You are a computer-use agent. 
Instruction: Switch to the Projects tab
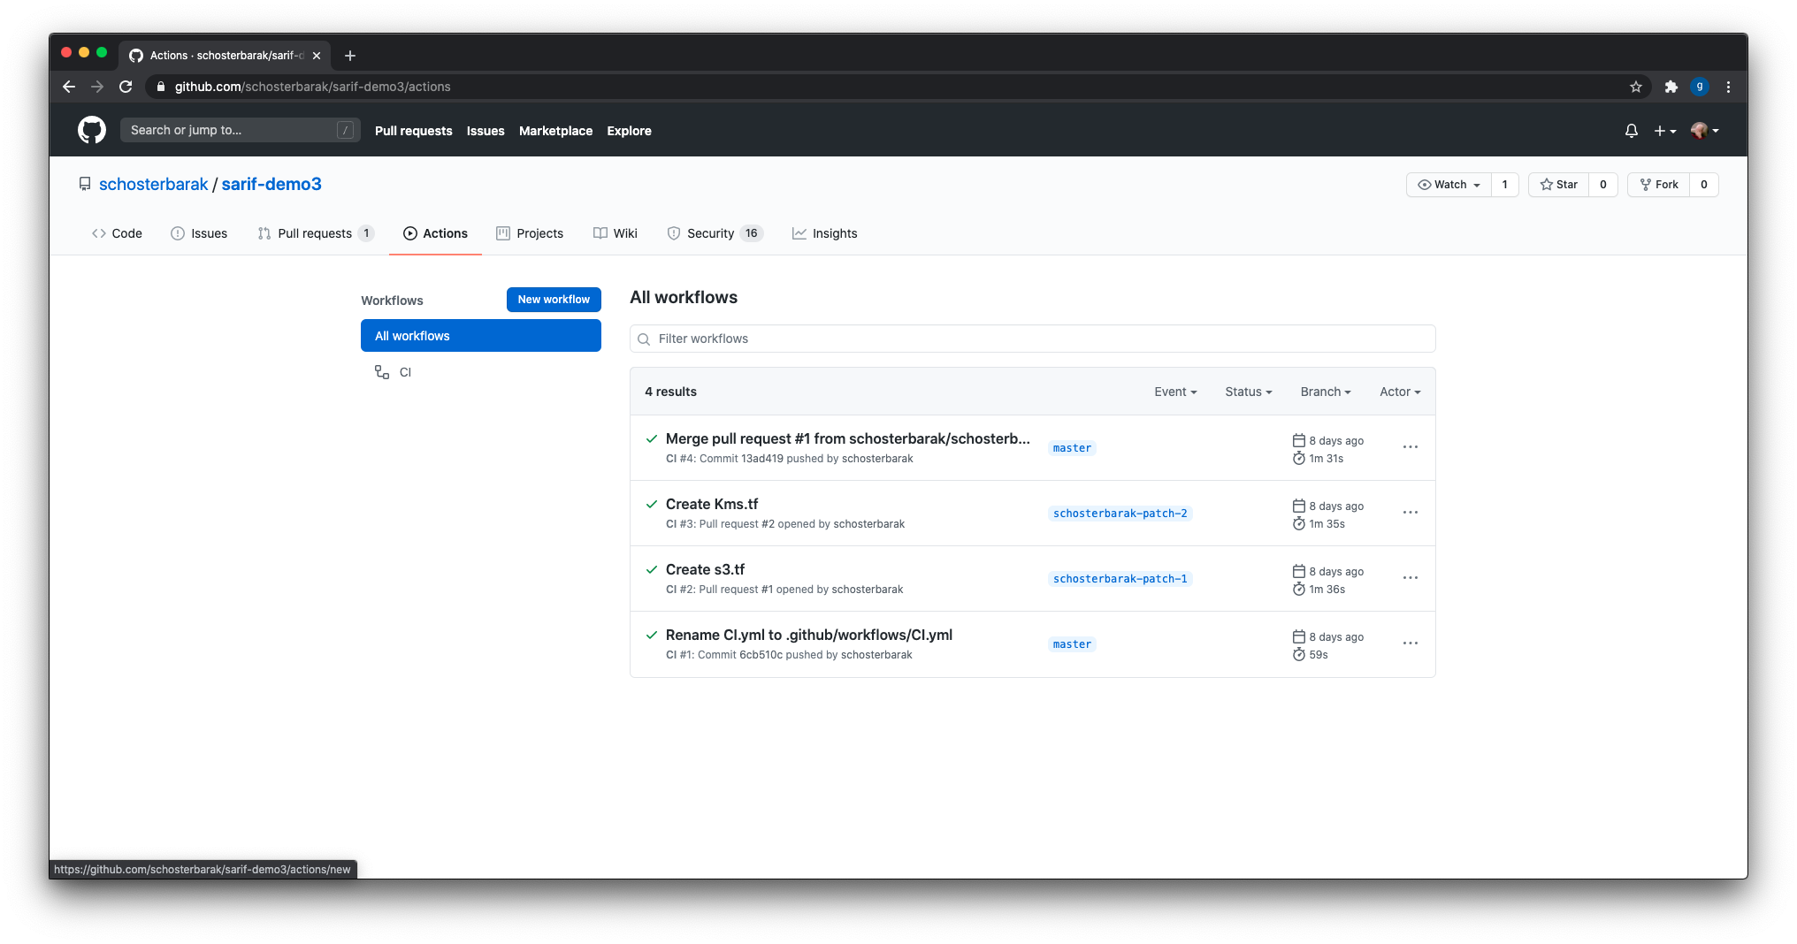coord(530,233)
